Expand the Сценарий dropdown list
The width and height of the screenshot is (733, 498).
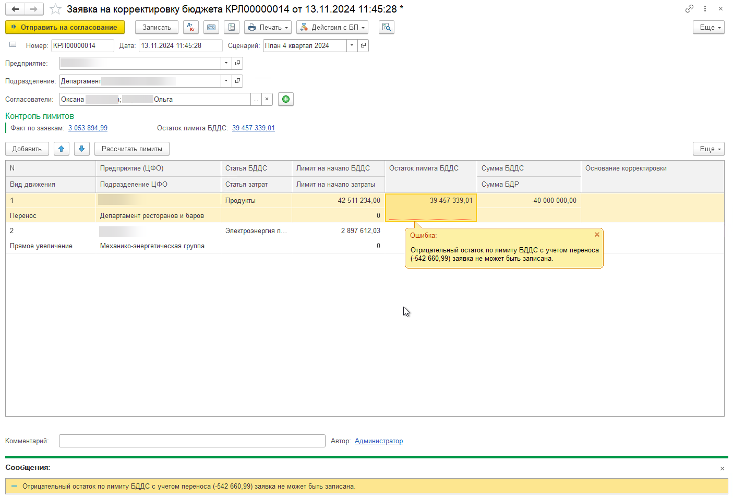click(352, 45)
